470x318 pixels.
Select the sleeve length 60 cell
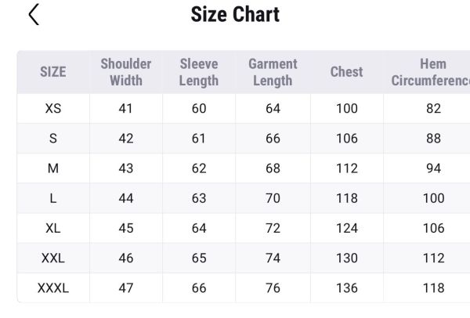point(199,108)
